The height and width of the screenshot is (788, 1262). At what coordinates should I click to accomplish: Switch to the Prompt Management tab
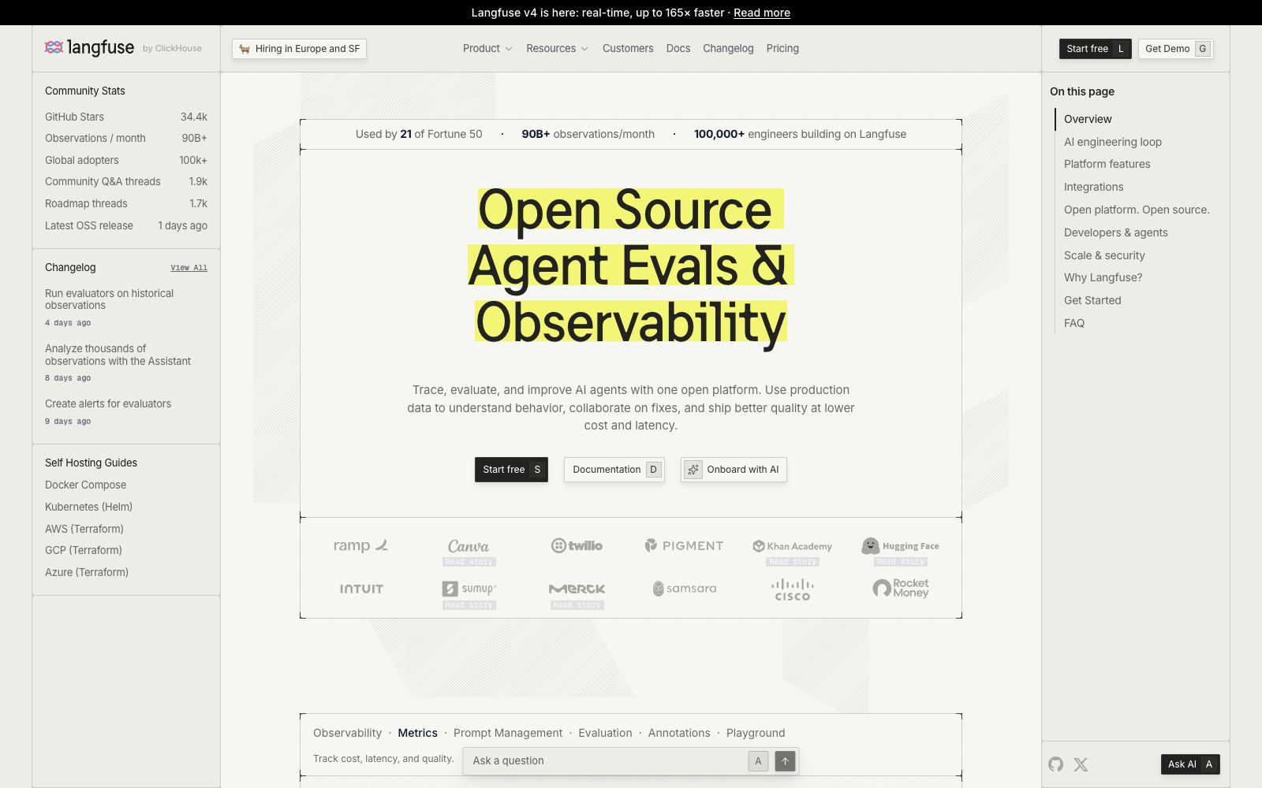(508, 733)
